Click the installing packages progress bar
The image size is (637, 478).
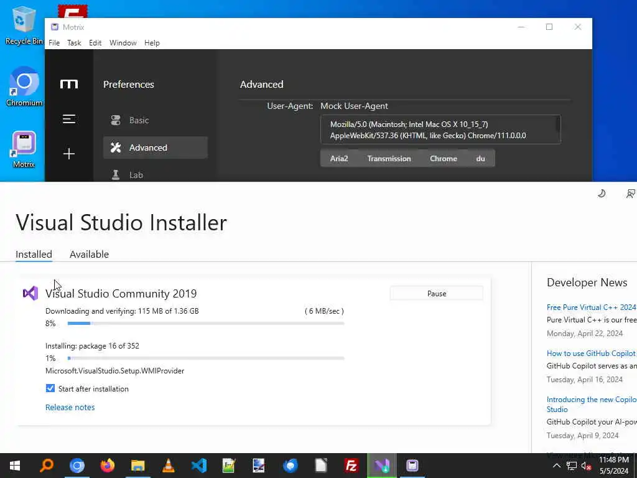click(x=206, y=358)
